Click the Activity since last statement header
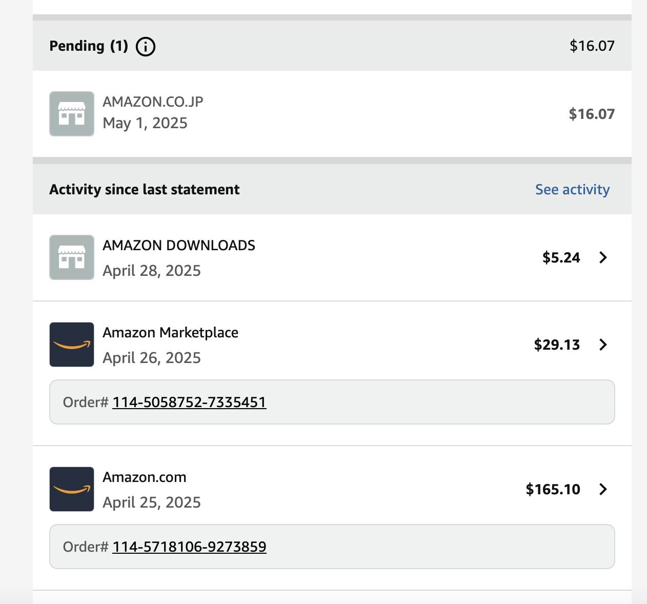The height and width of the screenshot is (604, 647). [145, 190]
